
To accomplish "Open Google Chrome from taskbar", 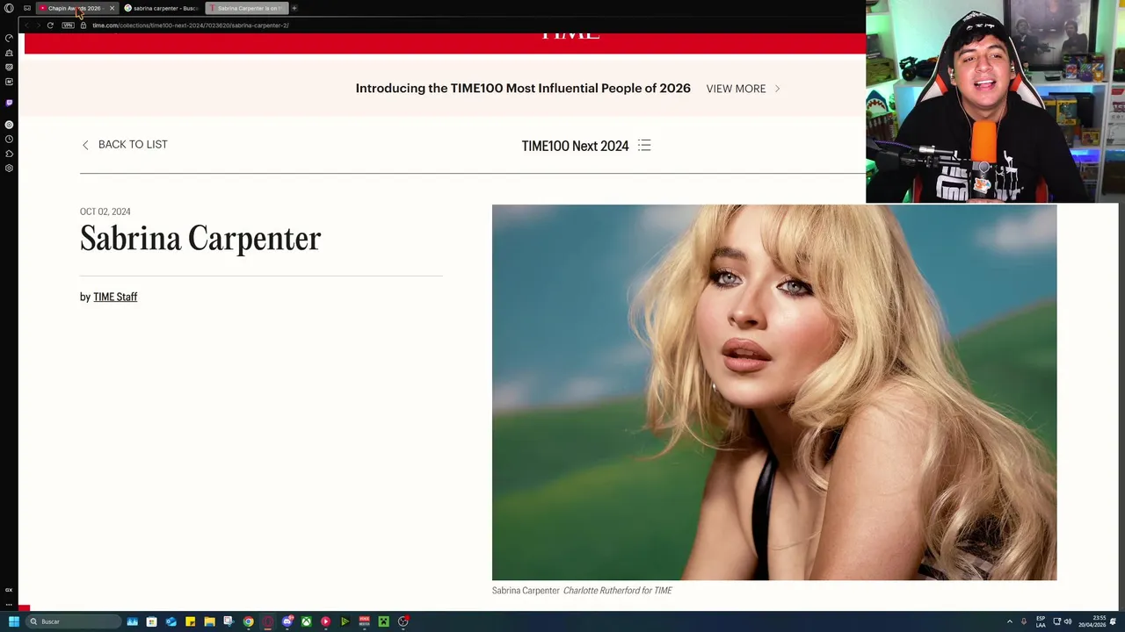I will (249, 621).
